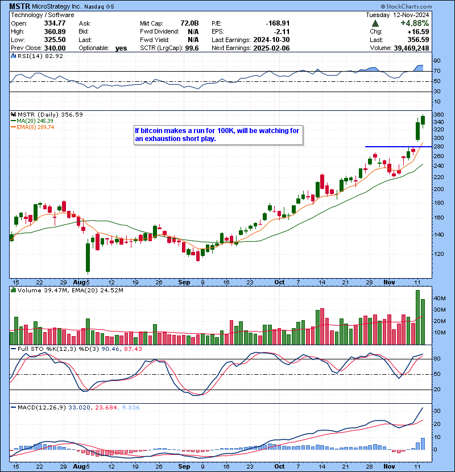Select the High value 360.89
Screen dimensions: 455x472
[55, 31]
